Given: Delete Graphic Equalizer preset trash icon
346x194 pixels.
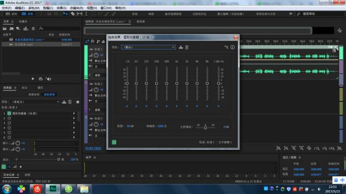Looking at the screenshot, I should coord(187,47).
